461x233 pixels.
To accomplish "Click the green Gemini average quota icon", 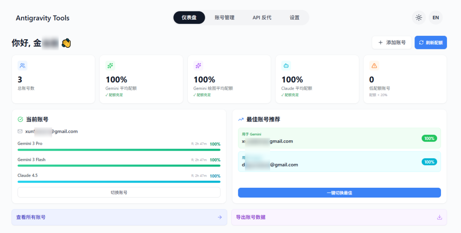I will click(111, 66).
